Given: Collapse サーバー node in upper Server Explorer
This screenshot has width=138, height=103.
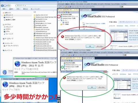Looking at the screenshot, I should point(59,20).
